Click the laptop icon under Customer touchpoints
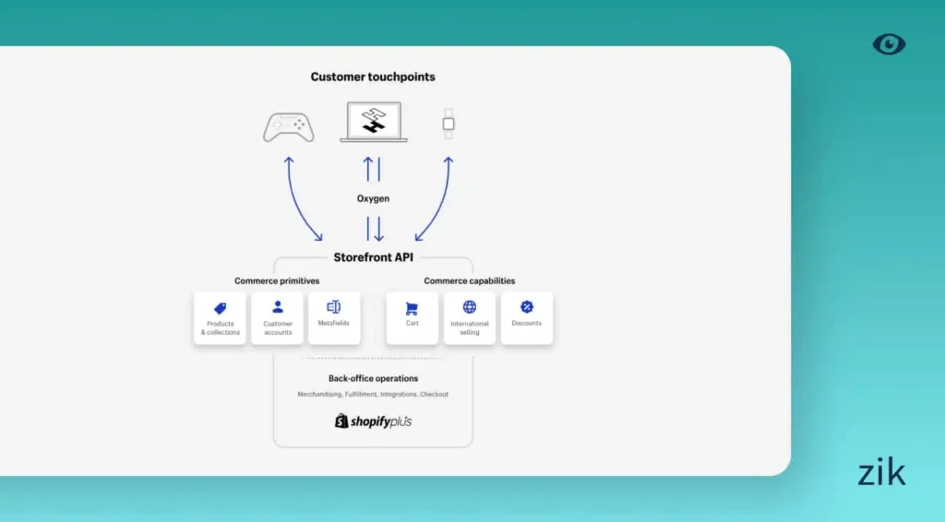 click(x=373, y=122)
